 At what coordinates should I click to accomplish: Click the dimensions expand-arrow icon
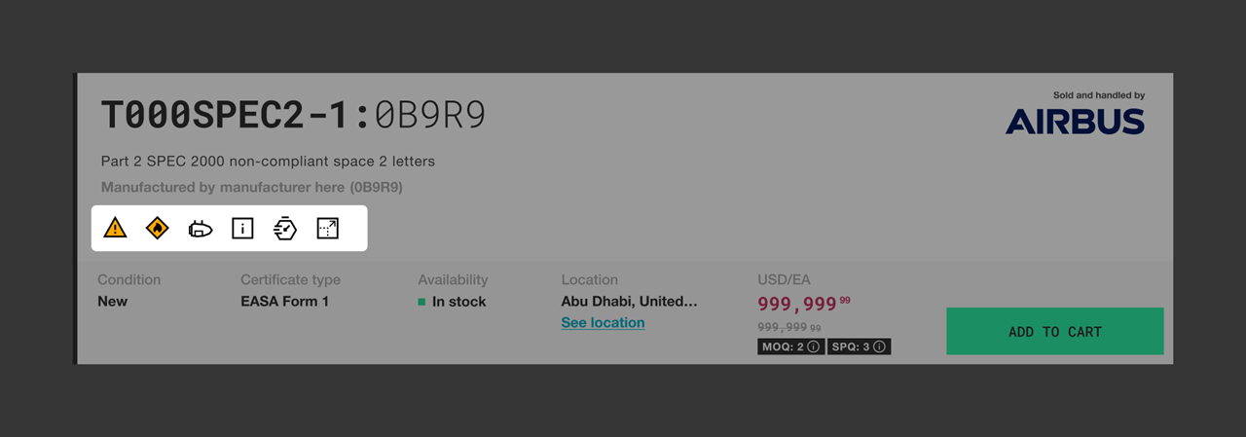[x=328, y=229]
